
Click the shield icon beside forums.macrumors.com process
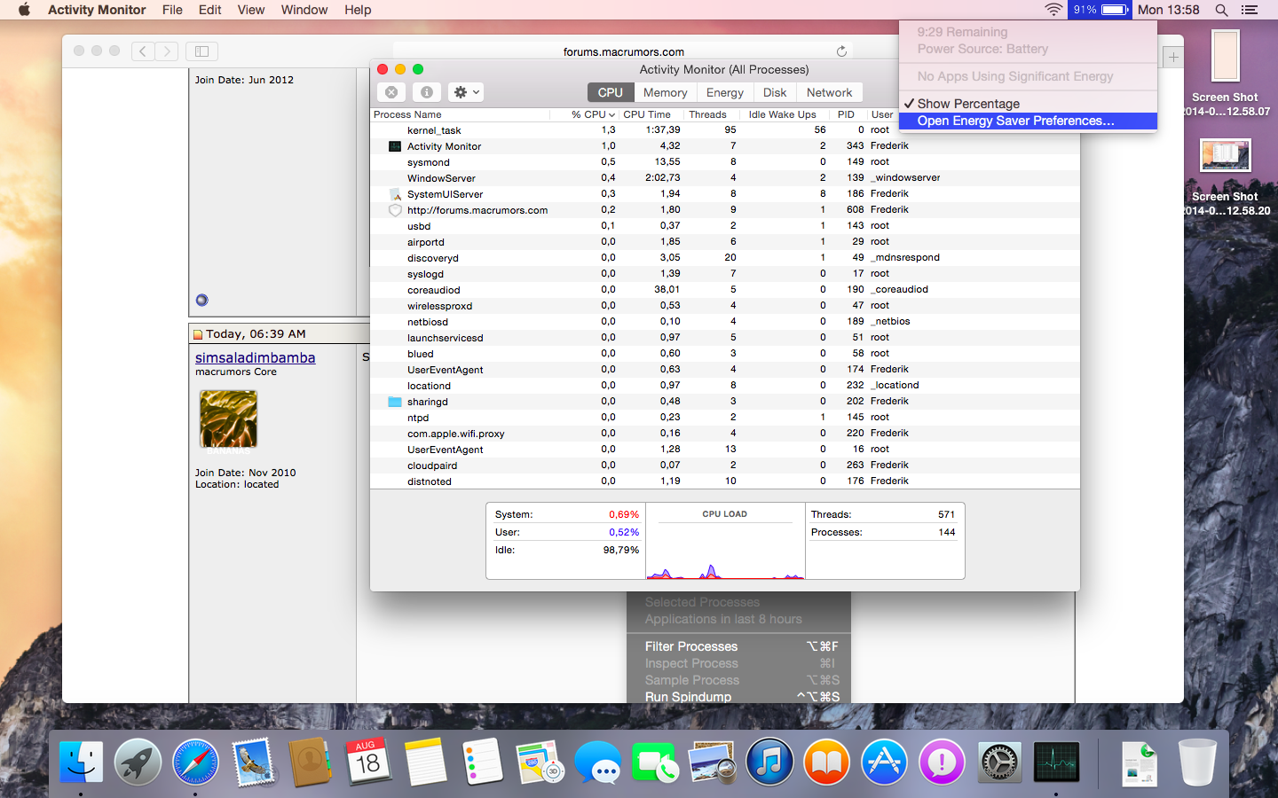(x=395, y=210)
